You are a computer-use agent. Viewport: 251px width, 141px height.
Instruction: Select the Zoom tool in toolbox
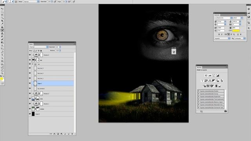tap(2, 73)
